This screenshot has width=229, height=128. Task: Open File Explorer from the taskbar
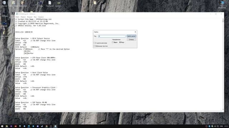pos(7,126)
